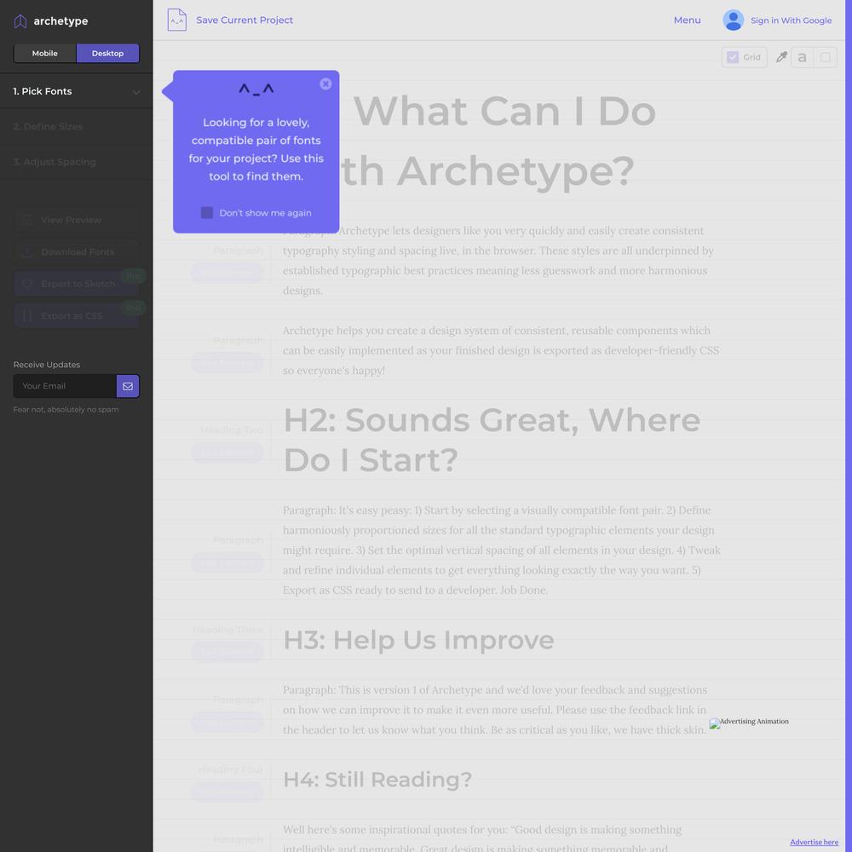Screen dimensions: 852x852
Task: Focus the Your Email input field
Action: click(x=65, y=386)
